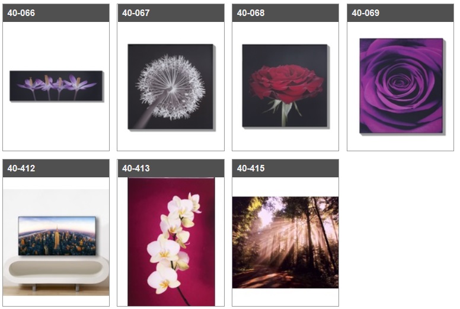Click the 40-068 product header
This screenshot has height=309, width=460.
point(285,13)
